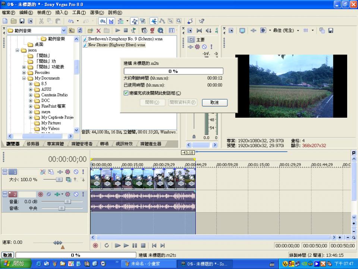Click the record arm icon on audio track 2
The width and height of the screenshot is (358, 269).
[x=40, y=194]
